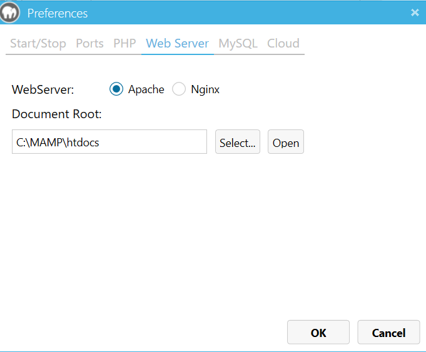Open the document root folder
Image resolution: width=426 pixels, height=352 pixels.
pos(286,142)
